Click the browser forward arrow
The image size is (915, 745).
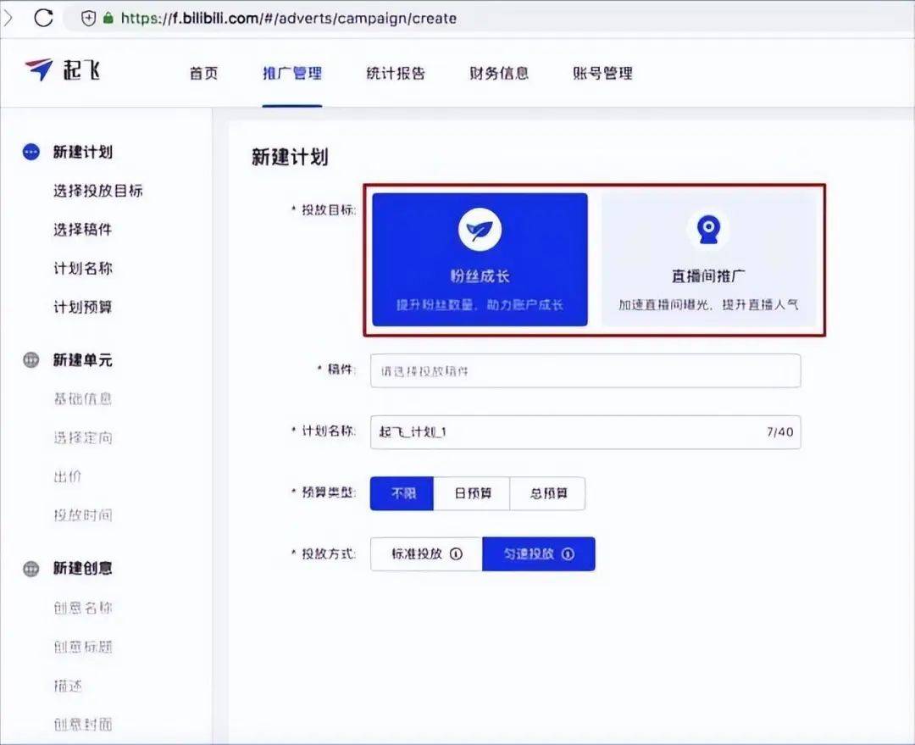tap(8, 18)
